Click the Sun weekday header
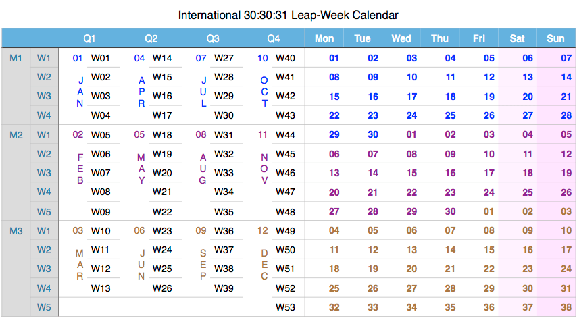The image size is (577, 318). 555,38
